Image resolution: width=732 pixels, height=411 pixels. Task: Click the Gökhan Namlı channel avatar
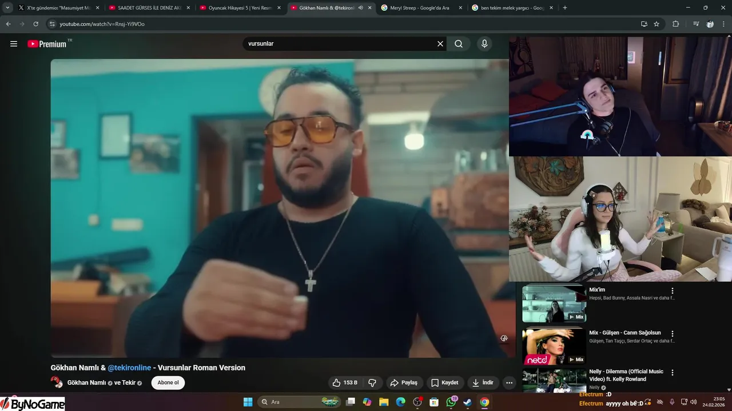click(x=56, y=382)
